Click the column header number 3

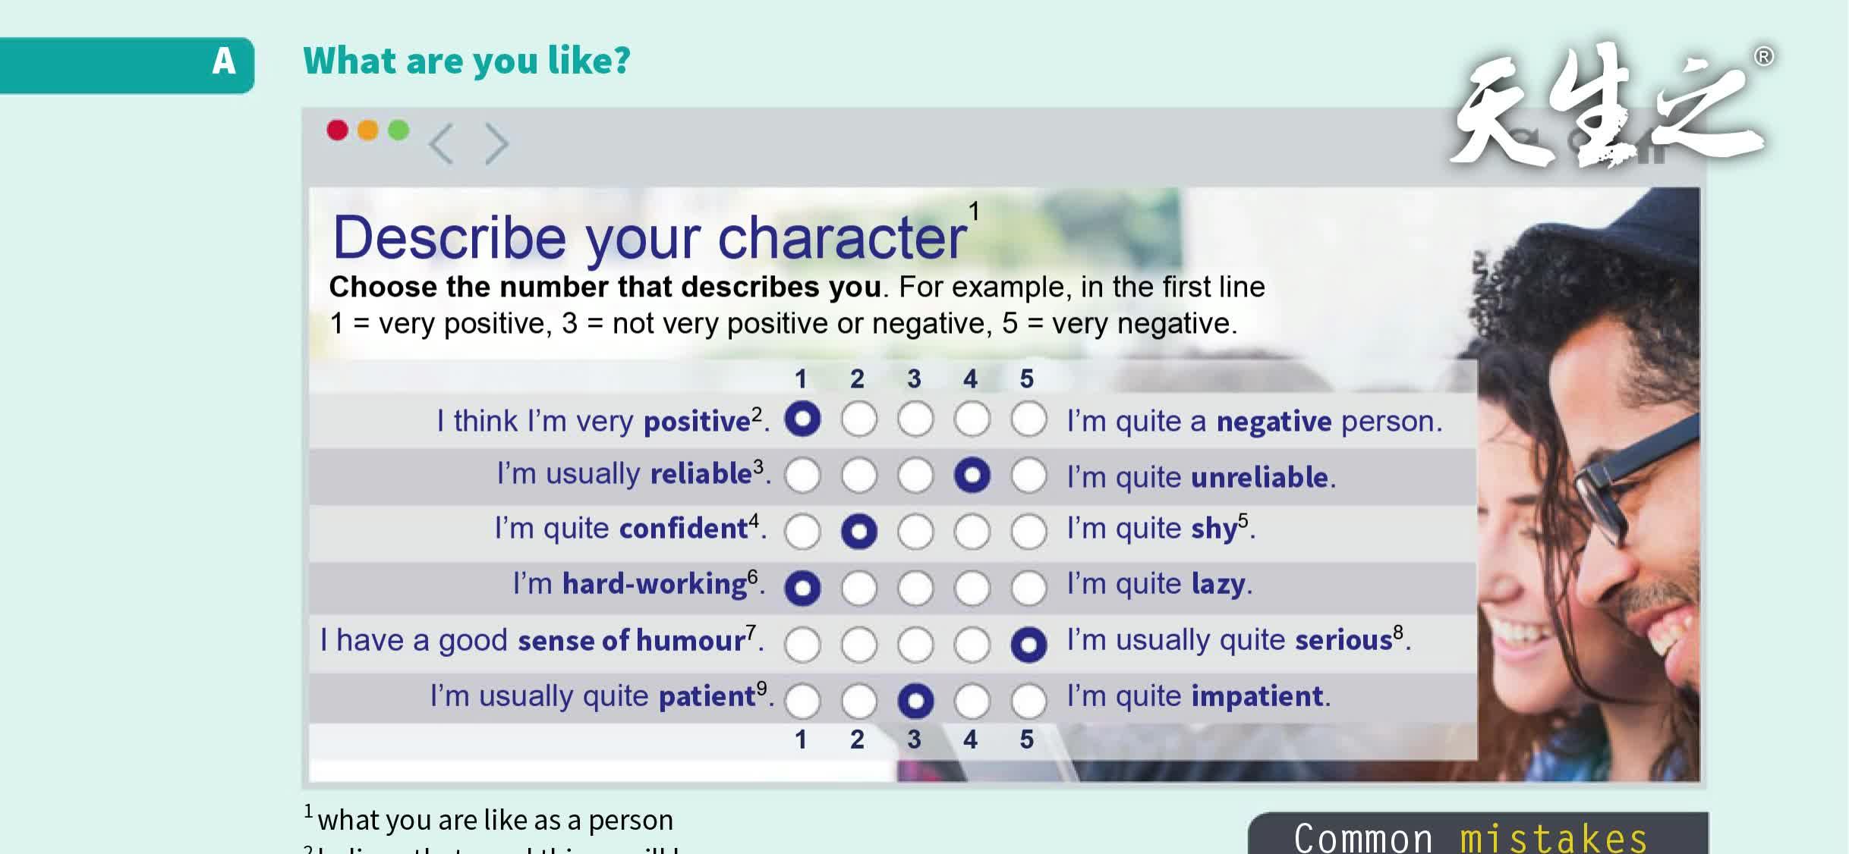click(x=915, y=377)
